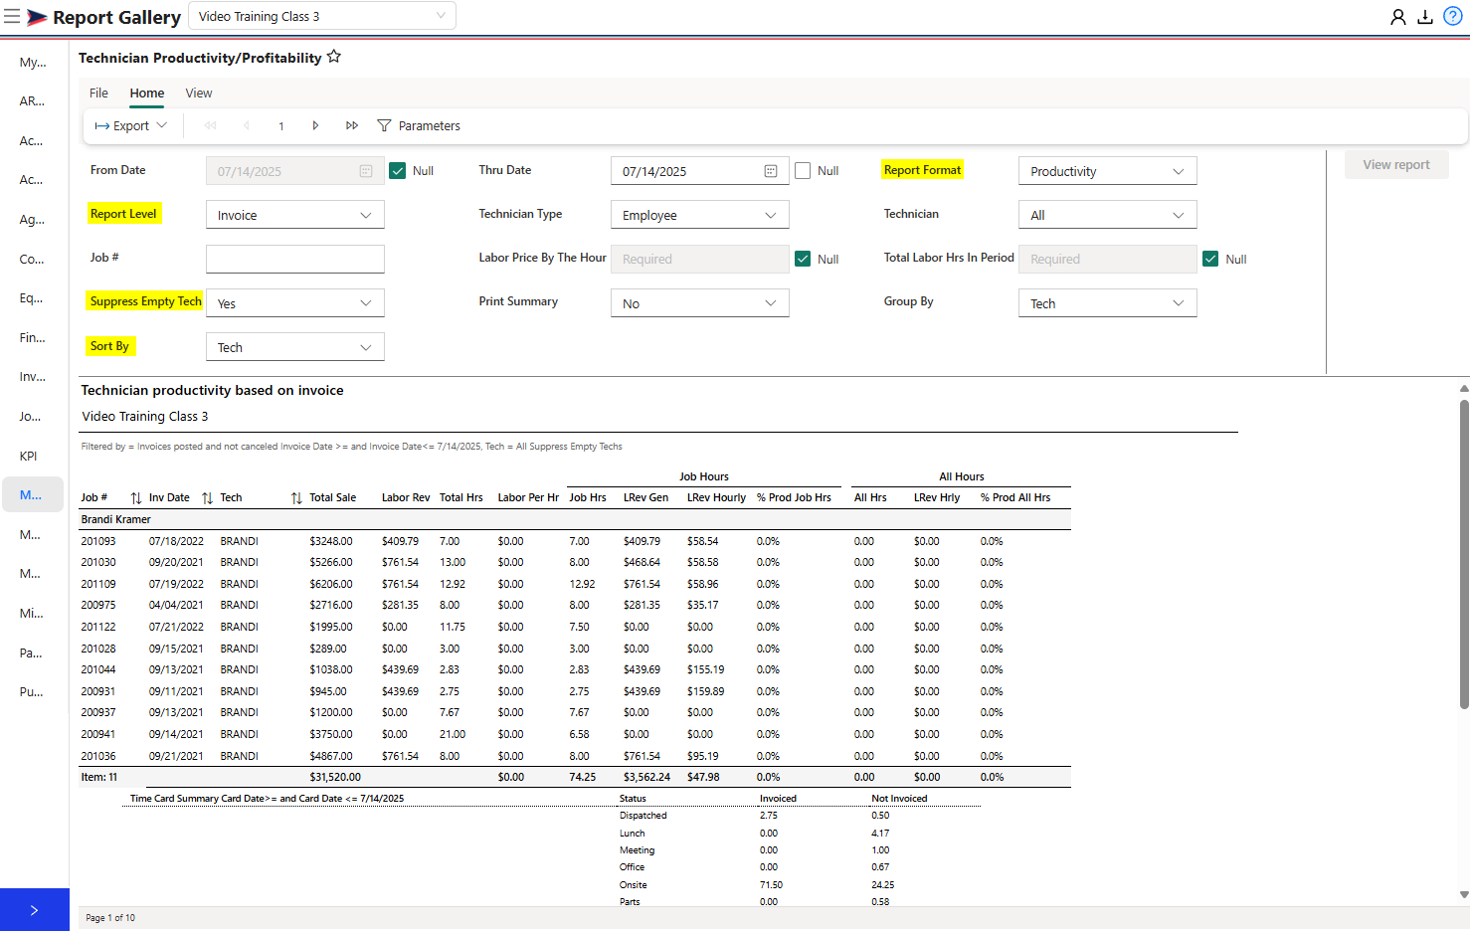The width and height of the screenshot is (1470, 932).
Task: Select the Pu... sidebar category
Action: coord(33,691)
